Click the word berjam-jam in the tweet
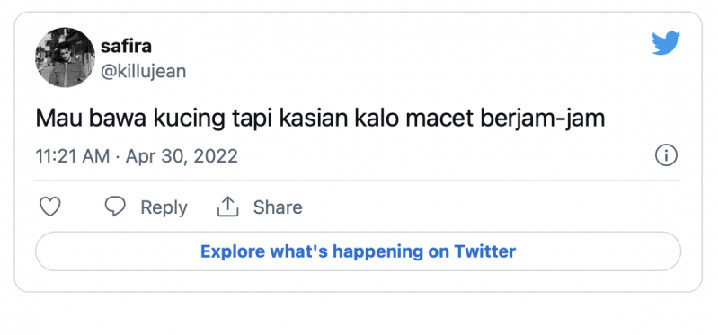Image resolution: width=719 pixels, height=335 pixels. click(x=543, y=119)
